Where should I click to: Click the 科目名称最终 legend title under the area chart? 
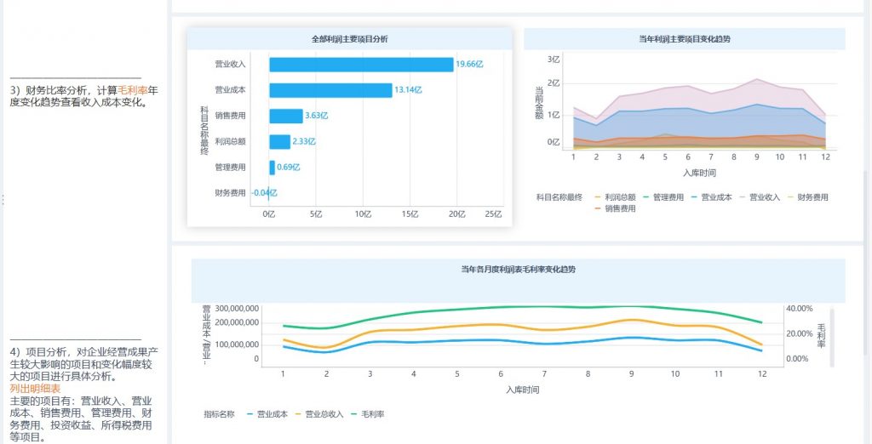(x=559, y=197)
